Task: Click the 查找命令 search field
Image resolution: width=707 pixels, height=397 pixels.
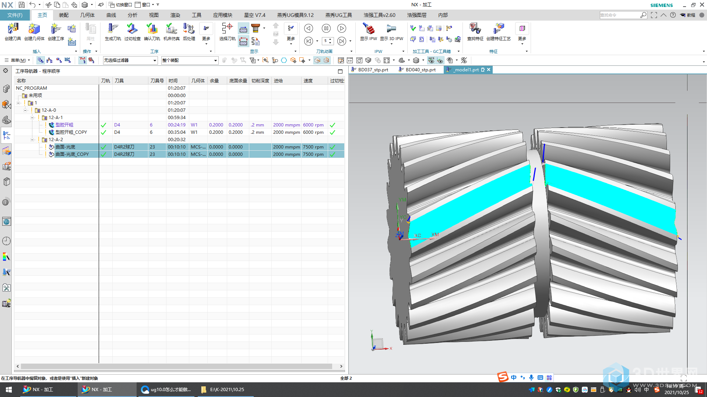Action: pyautogui.click(x=620, y=15)
